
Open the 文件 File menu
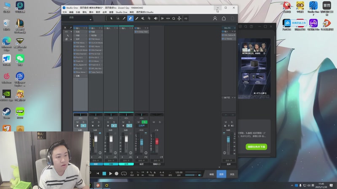pyautogui.click(x=65, y=12)
